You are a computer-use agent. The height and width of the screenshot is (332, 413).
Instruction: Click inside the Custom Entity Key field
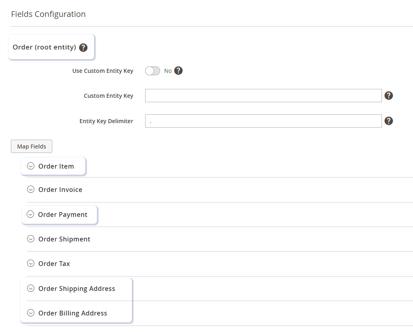coord(263,95)
